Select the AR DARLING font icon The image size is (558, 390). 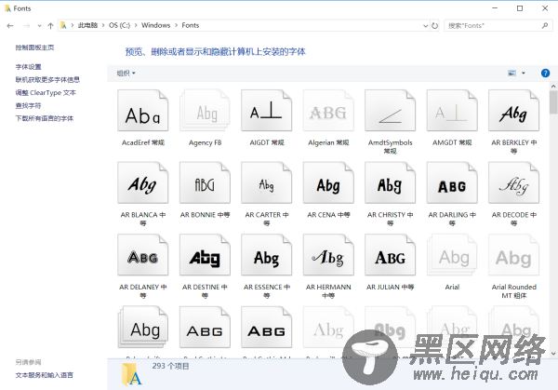(x=452, y=182)
